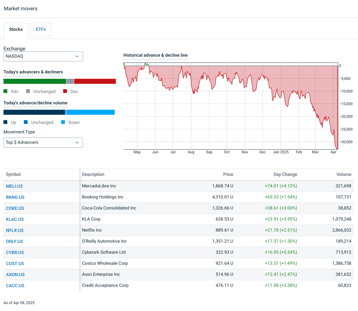Click the light blue Down legend swatch

(63, 122)
